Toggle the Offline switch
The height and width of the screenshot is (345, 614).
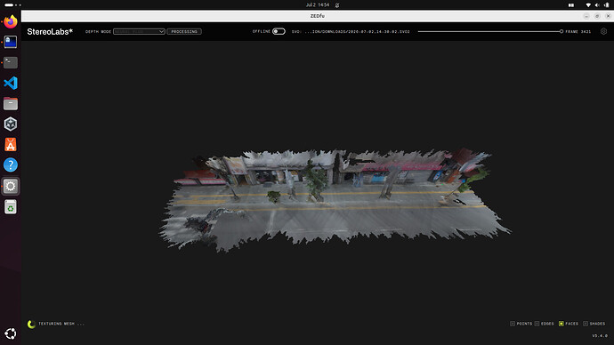click(x=279, y=31)
